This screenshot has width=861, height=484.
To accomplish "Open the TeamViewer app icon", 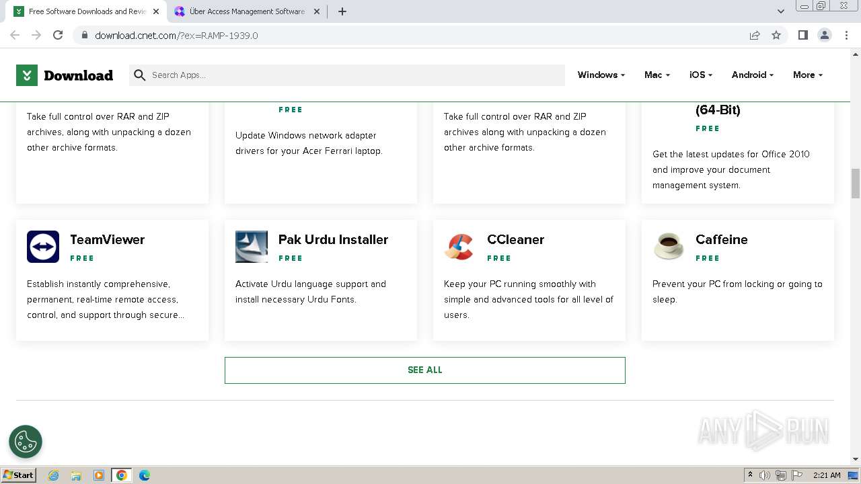I will tap(43, 247).
